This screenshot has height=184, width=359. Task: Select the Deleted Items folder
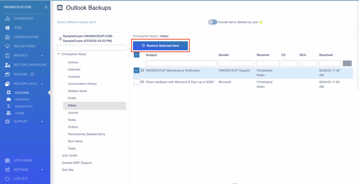77,91
